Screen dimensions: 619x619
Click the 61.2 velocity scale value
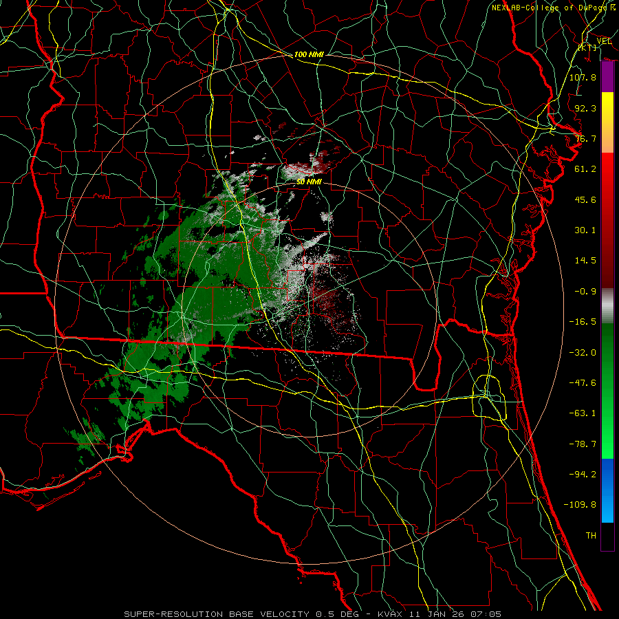click(x=585, y=169)
